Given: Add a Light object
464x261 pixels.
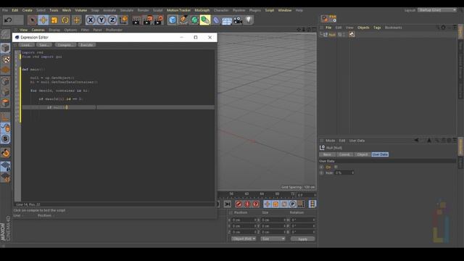Looking at the screenshot, I should click(249, 20).
